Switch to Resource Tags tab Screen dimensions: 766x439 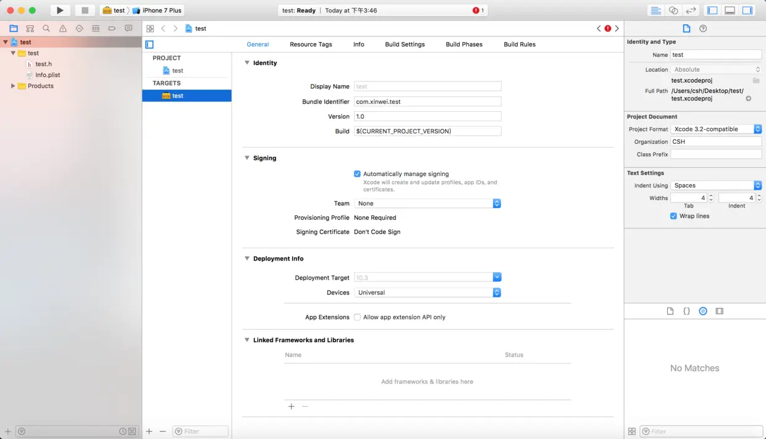[311, 44]
